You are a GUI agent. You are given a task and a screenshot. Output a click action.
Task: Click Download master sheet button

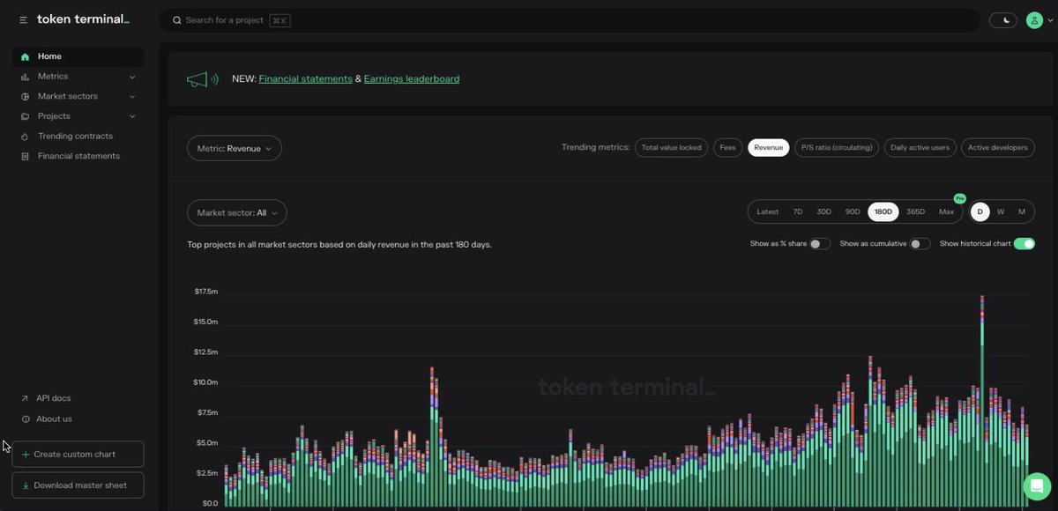(78, 485)
